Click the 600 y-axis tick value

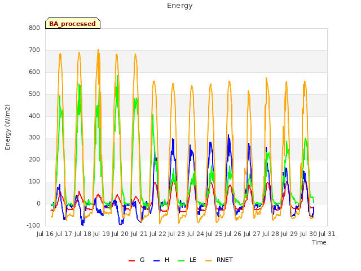[x=34, y=72]
